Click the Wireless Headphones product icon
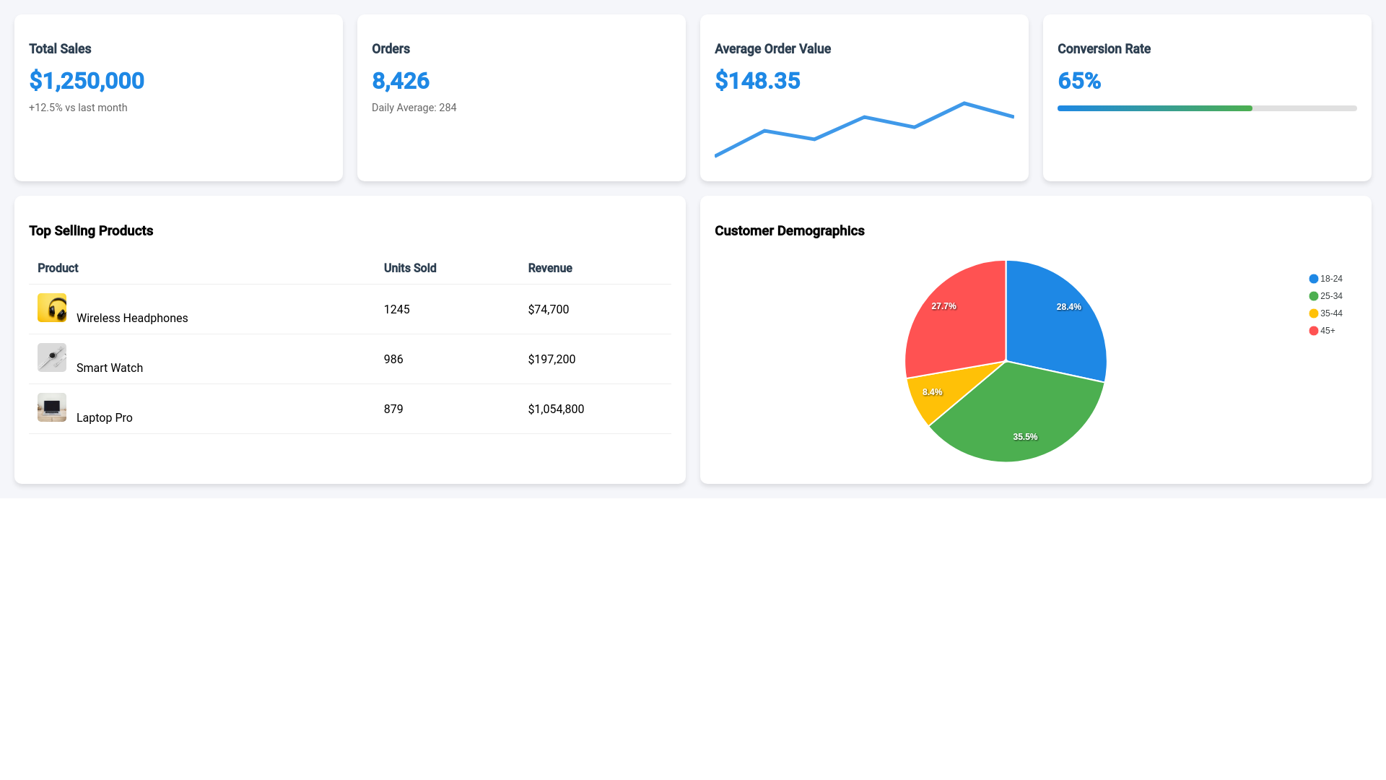This screenshot has height=780, width=1386. (x=51, y=307)
